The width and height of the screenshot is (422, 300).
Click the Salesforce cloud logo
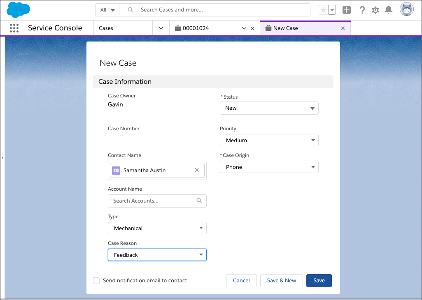pyautogui.click(x=18, y=10)
